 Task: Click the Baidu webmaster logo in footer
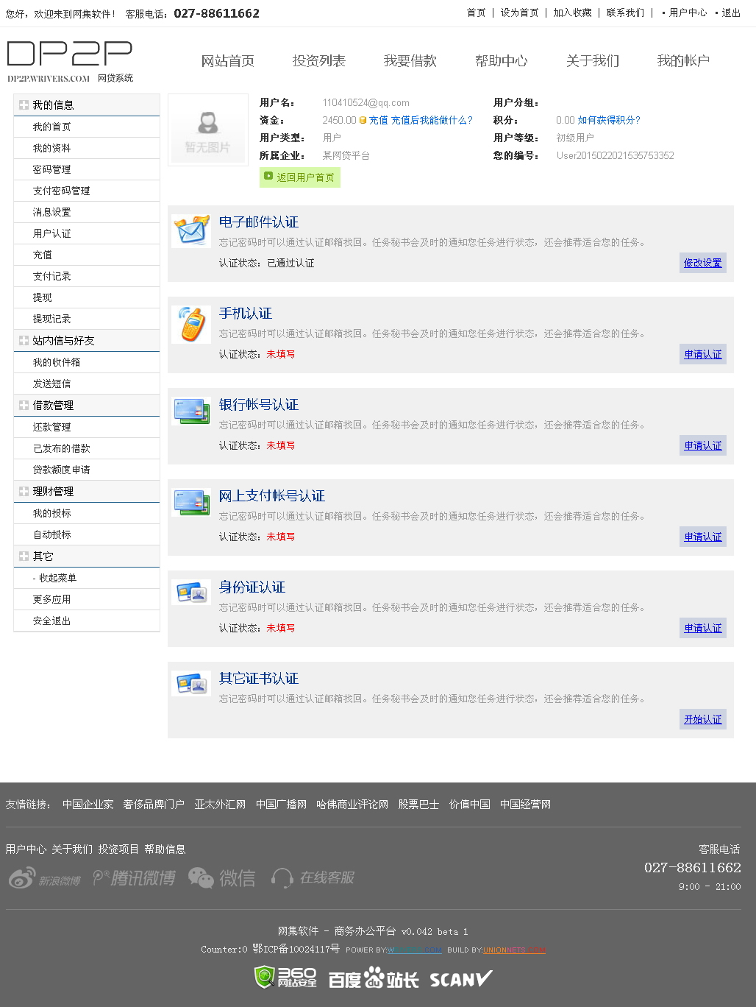pyautogui.click(x=373, y=978)
